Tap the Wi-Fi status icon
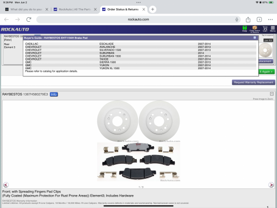The width and height of the screenshot is (277, 208). pyautogui.click(x=257, y=2)
